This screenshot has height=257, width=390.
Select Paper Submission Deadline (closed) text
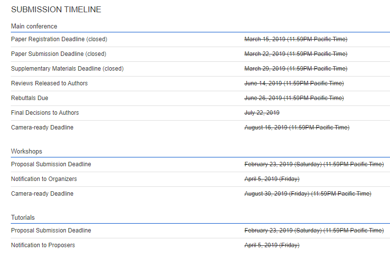(x=59, y=54)
